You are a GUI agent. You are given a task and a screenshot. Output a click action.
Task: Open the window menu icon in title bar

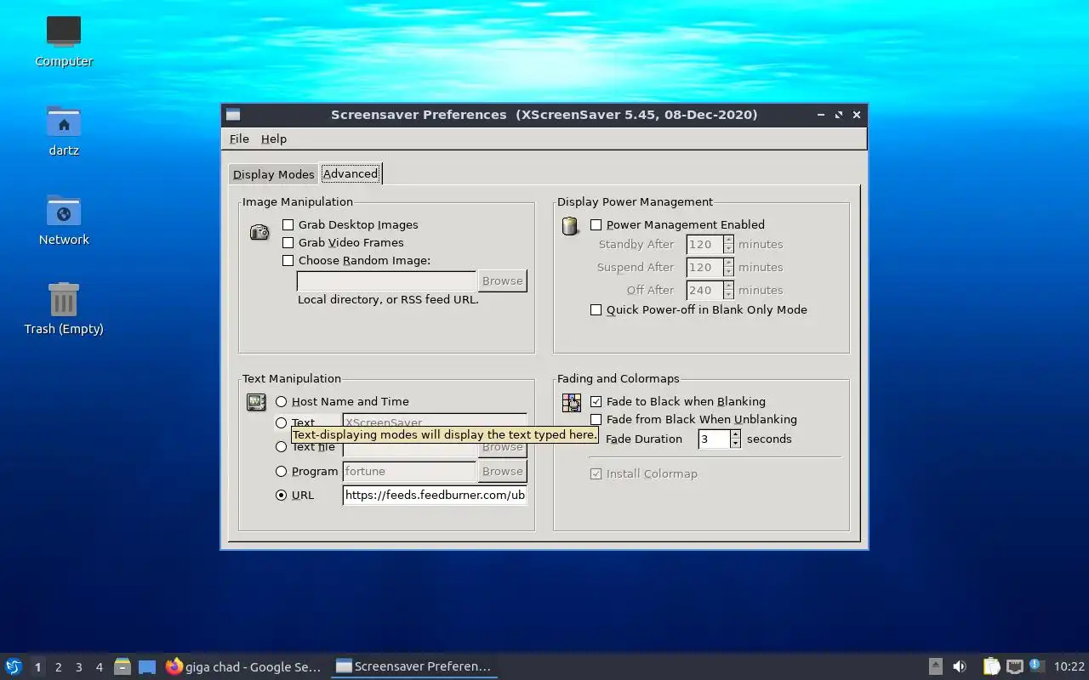click(x=233, y=115)
